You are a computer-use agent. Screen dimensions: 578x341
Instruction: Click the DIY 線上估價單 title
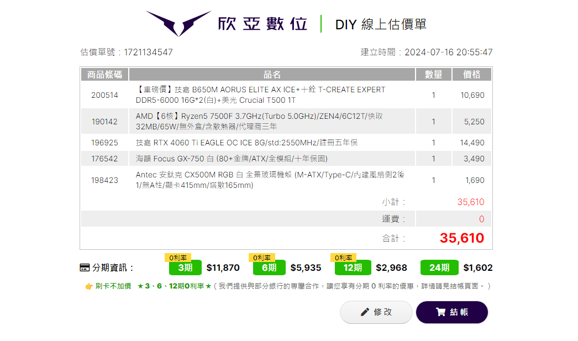(x=381, y=24)
